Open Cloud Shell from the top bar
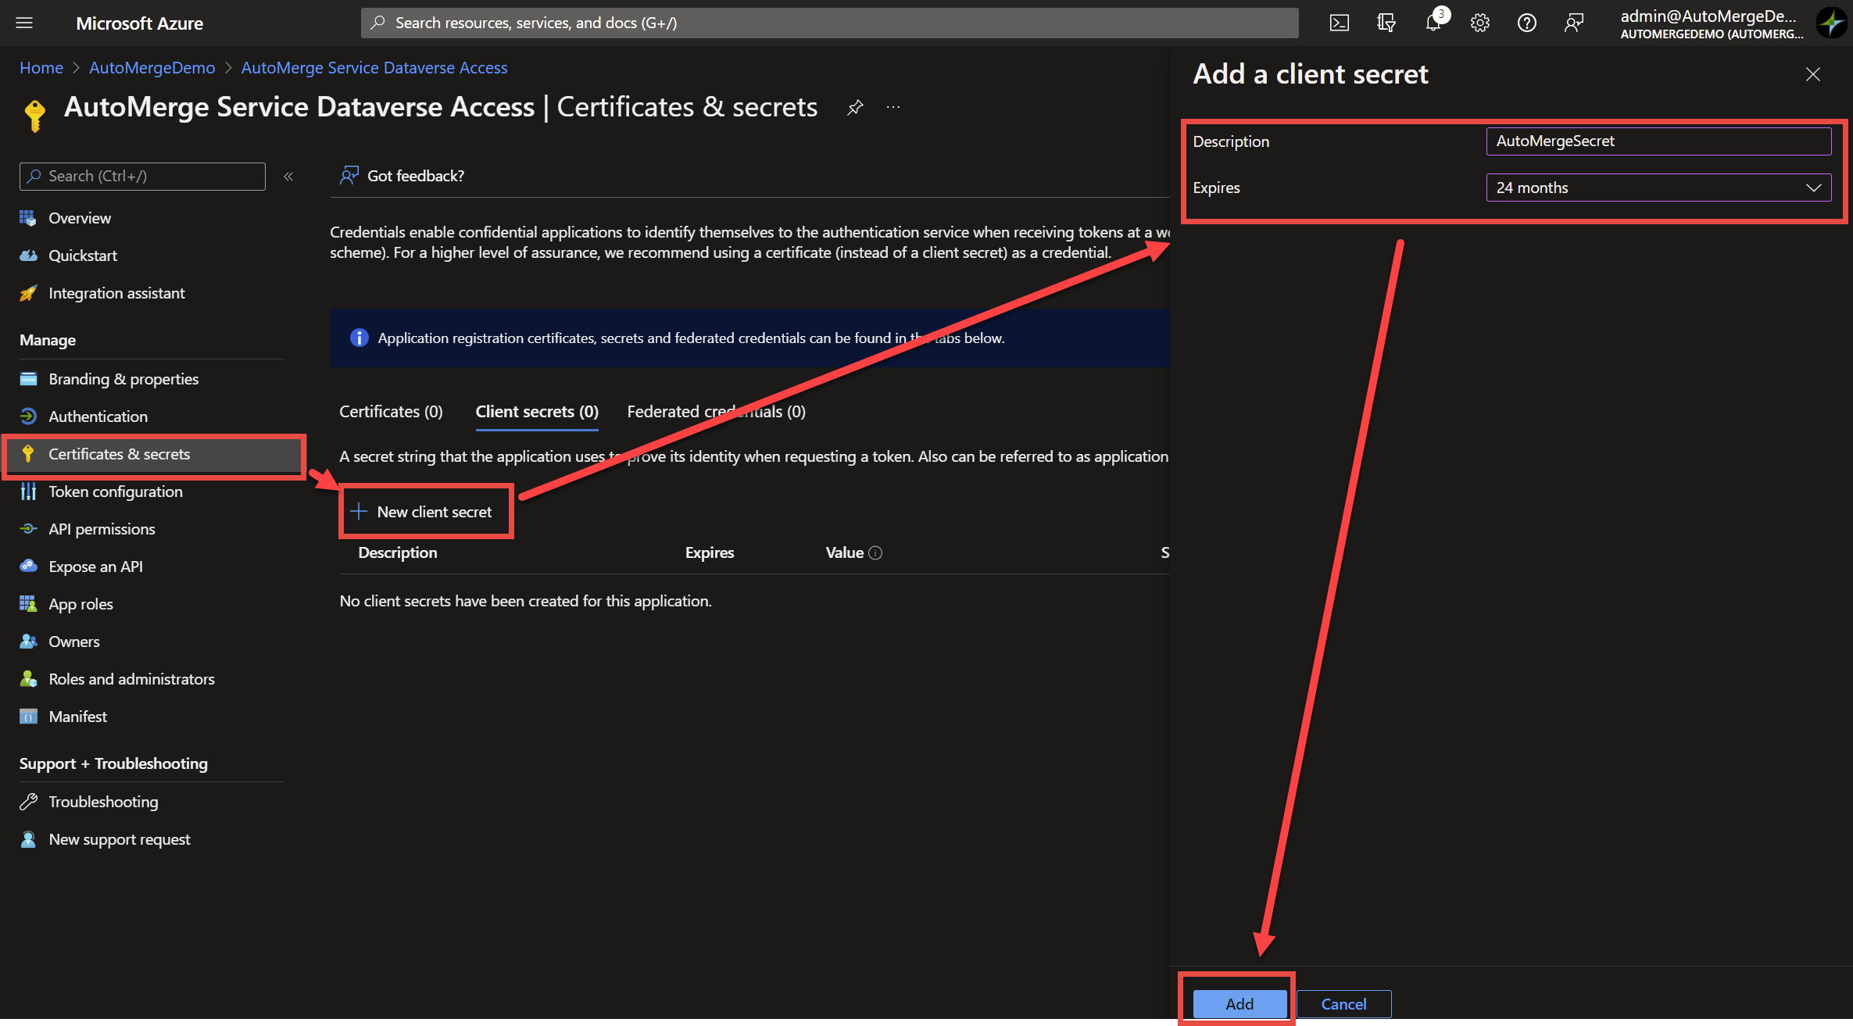 (1339, 23)
